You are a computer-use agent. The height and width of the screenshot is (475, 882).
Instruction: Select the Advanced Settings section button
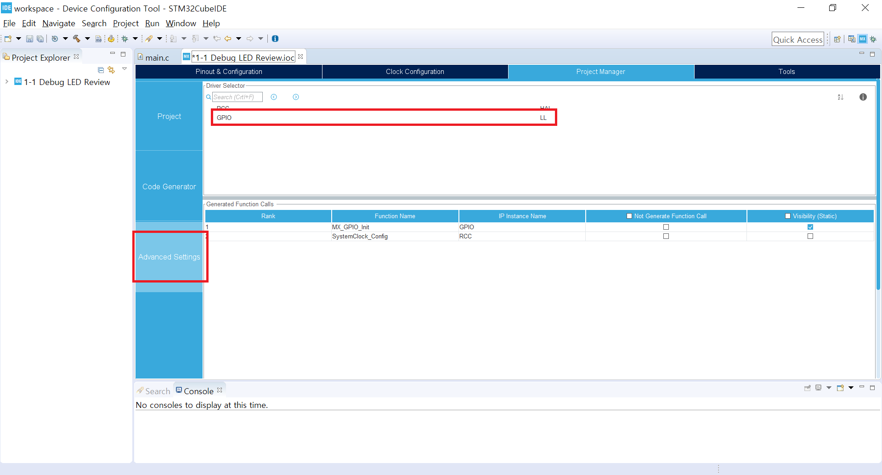(169, 257)
